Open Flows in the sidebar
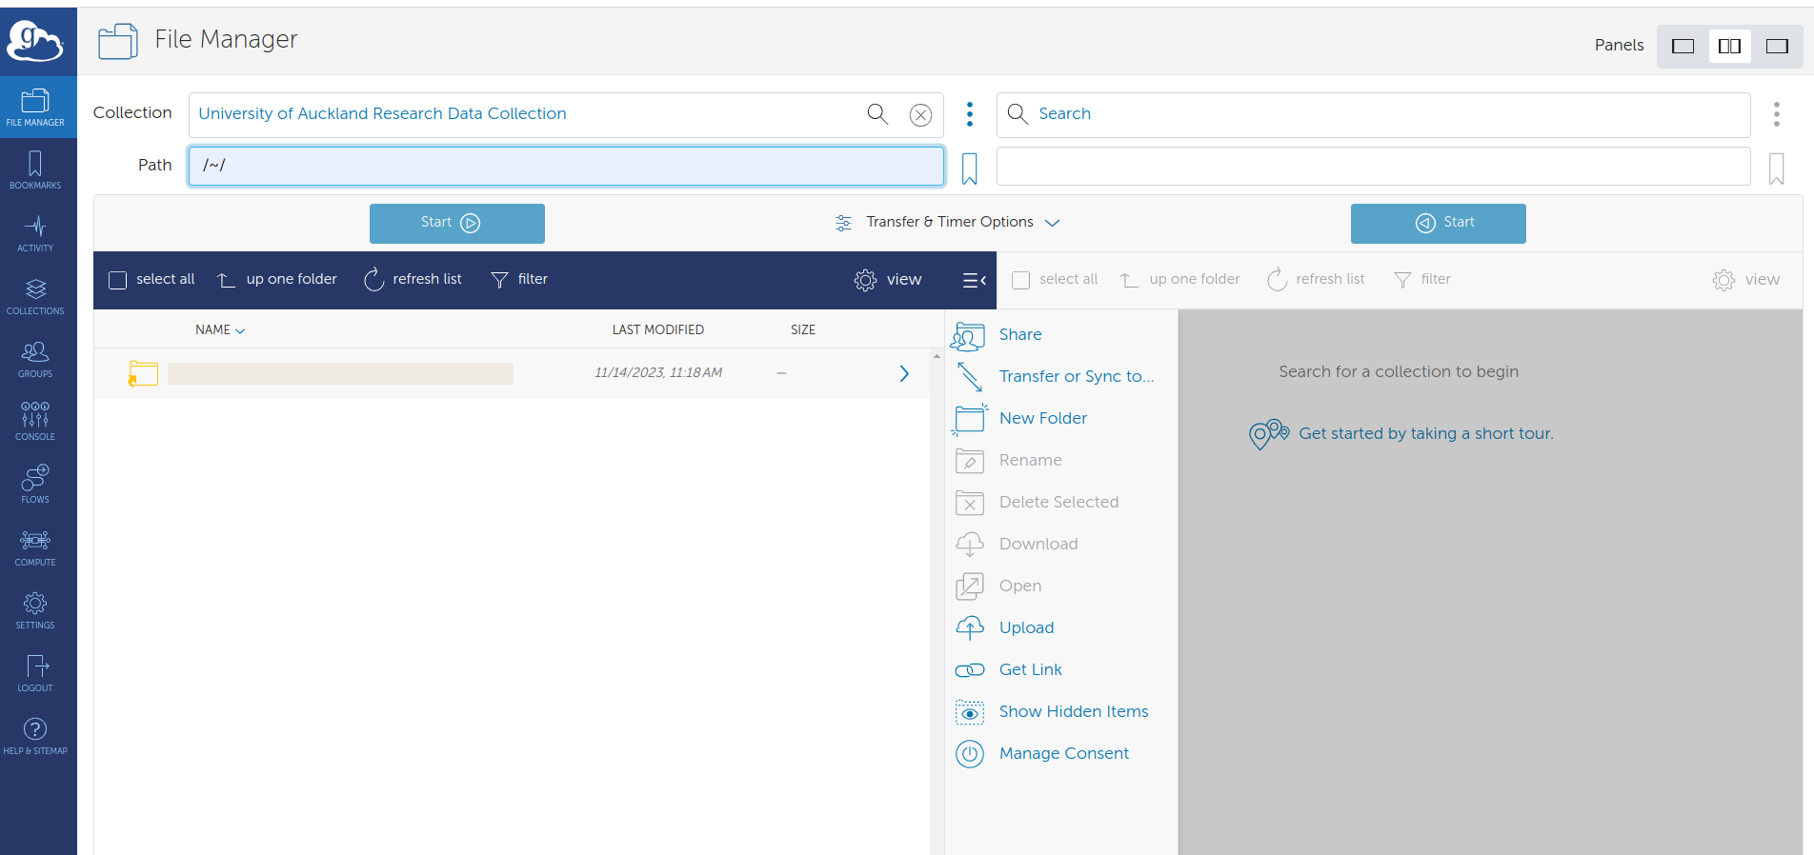The image size is (1814, 855). point(35,485)
